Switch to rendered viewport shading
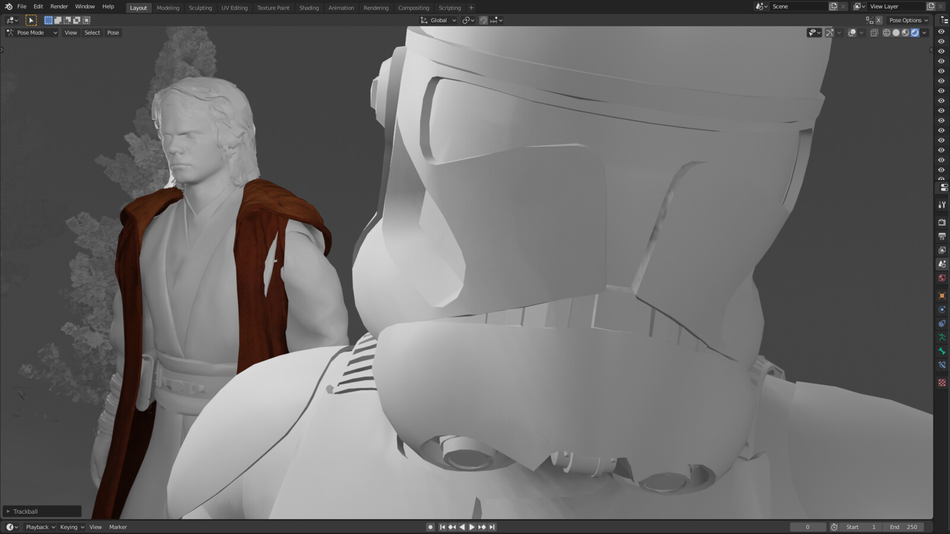The image size is (950, 534). point(915,33)
